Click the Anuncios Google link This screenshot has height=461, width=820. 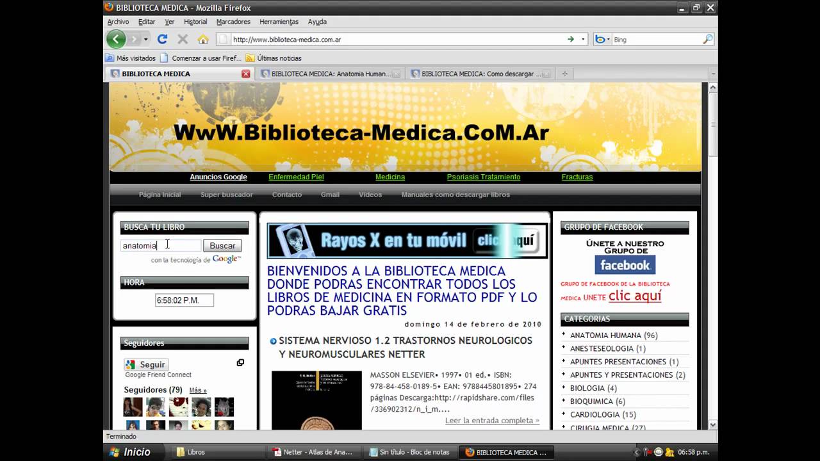point(218,177)
